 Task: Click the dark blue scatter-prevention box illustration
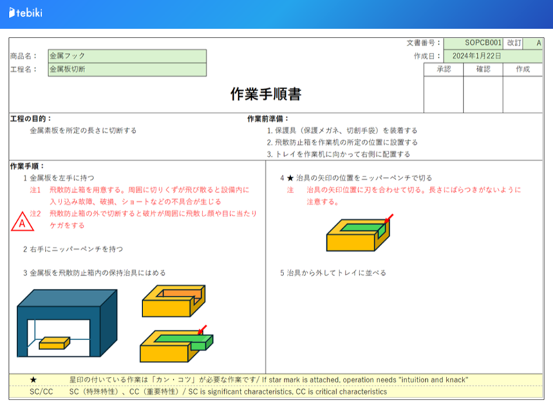pos(67,323)
